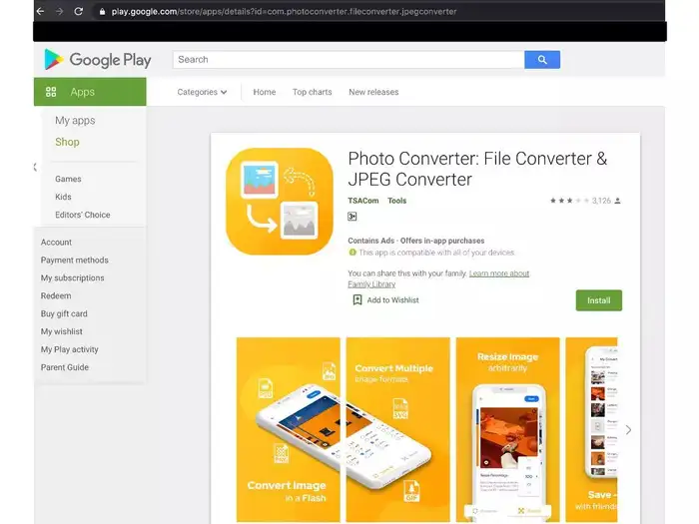Open the Top charts tab
Viewport: 699px width, 524px height.
(x=312, y=92)
